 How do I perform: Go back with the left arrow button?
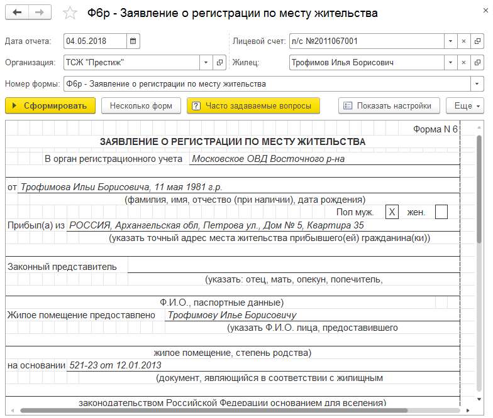(x=17, y=13)
